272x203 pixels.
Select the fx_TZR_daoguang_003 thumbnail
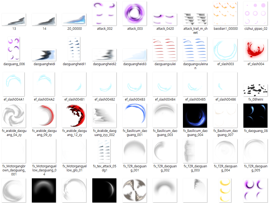point(195,151)
